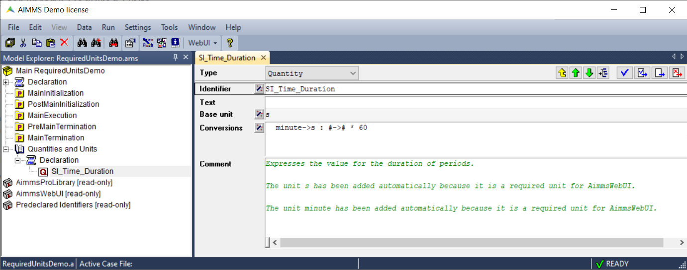
Task: Close the SI_Time_Duration tab
Action: (x=263, y=58)
